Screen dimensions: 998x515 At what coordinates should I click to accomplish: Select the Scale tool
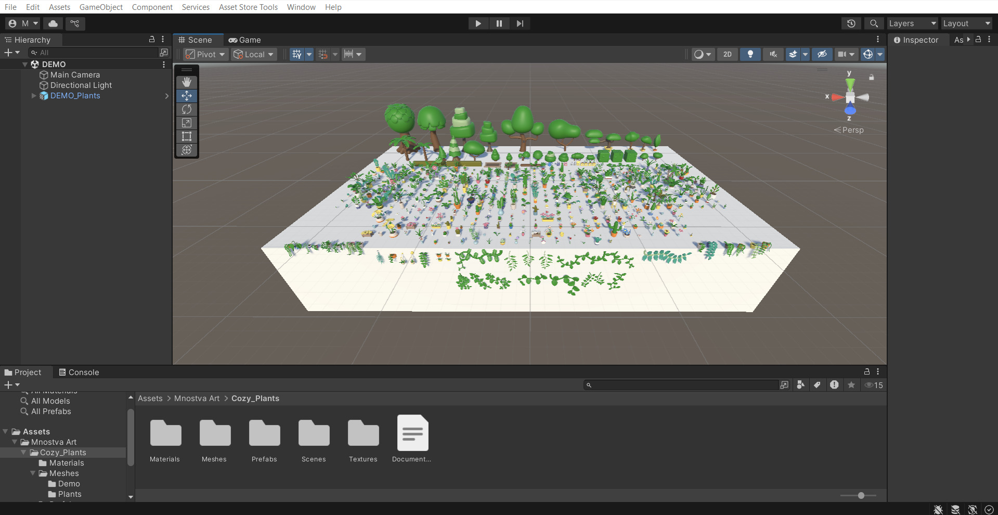(x=187, y=123)
